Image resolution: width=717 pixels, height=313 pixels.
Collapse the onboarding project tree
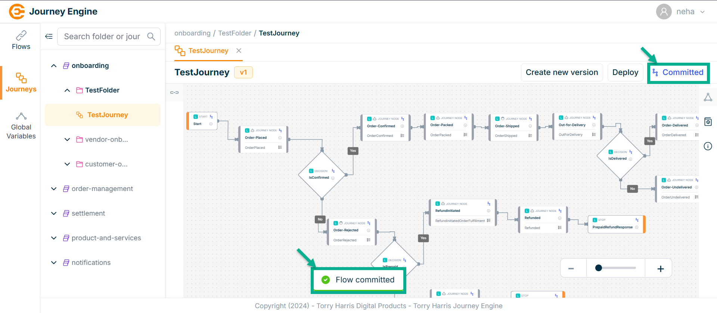54,66
